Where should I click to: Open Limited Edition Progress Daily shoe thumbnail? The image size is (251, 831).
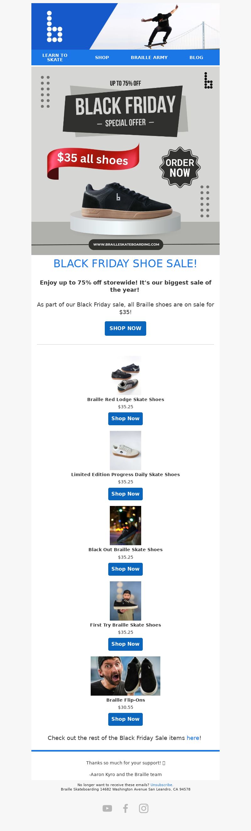tap(125, 450)
